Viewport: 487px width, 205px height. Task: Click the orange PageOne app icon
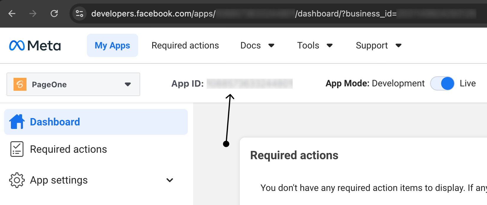coord(19,84)
